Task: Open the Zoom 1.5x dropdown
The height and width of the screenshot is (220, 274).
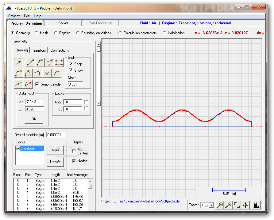Action: tap(211, 205)
